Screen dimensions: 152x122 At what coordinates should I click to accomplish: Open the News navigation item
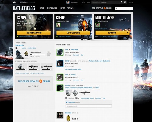63,8
